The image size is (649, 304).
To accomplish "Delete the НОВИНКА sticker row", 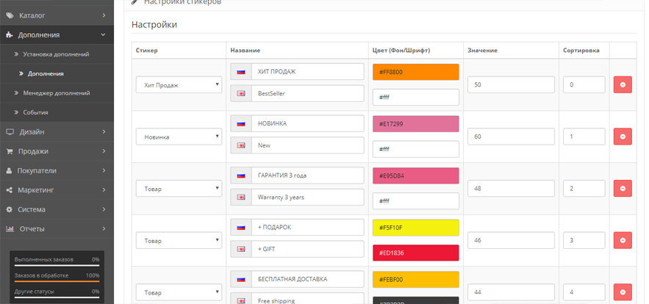I will tap(622, 137).
